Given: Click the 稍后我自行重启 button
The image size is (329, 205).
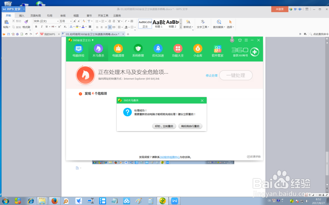Looking at the screenshot, I should click(x=190, y=126).
